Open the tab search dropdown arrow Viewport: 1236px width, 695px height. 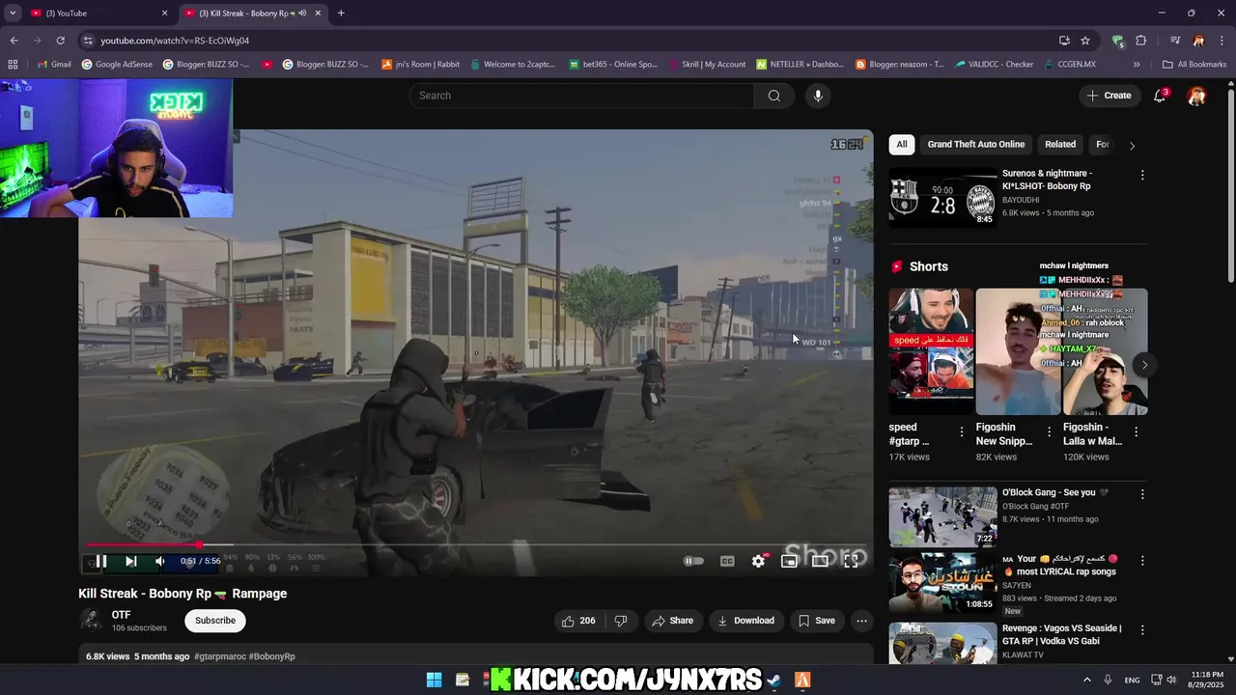tap(13, 14)
